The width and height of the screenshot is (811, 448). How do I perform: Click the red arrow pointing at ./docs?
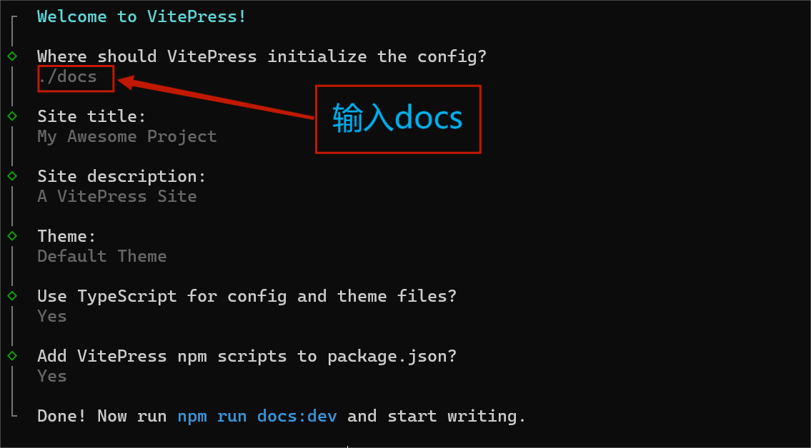[214, 100]
